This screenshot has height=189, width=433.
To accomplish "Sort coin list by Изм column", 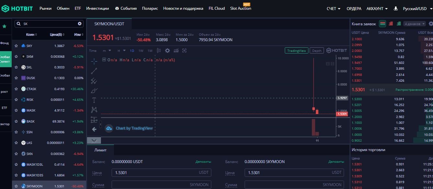I will [x=79, y=35].
